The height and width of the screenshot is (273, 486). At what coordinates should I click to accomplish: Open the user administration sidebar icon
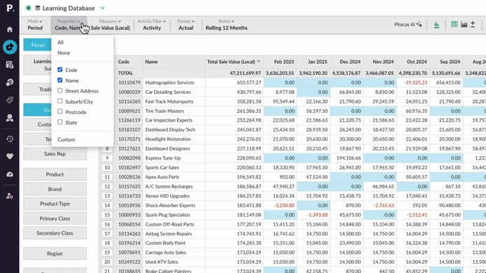point(10,196)
